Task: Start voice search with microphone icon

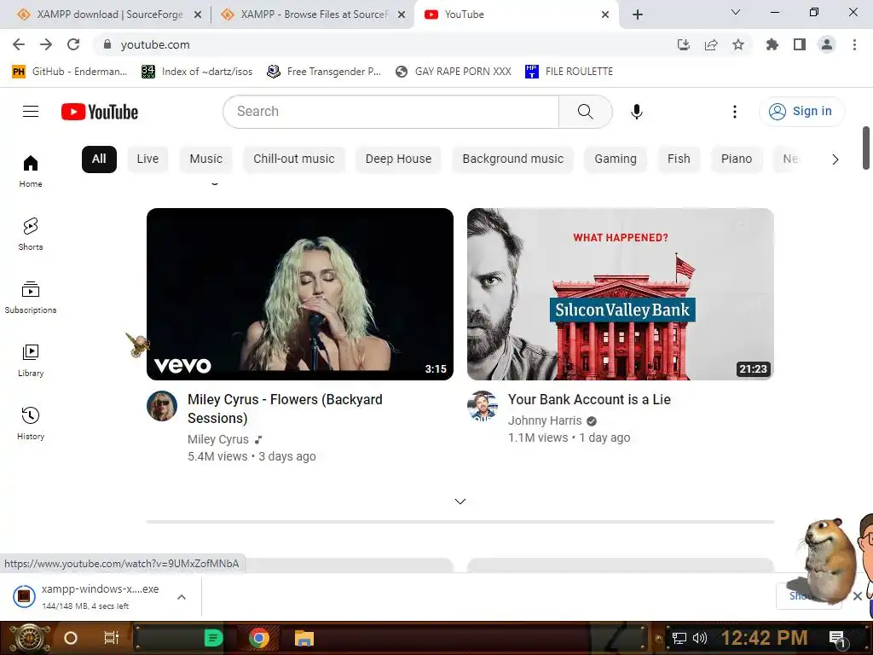Action: [x=636, y=112]
